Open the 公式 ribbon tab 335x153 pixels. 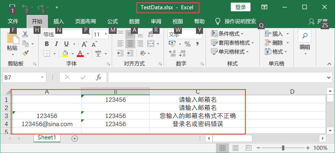[x=113, y=21]
